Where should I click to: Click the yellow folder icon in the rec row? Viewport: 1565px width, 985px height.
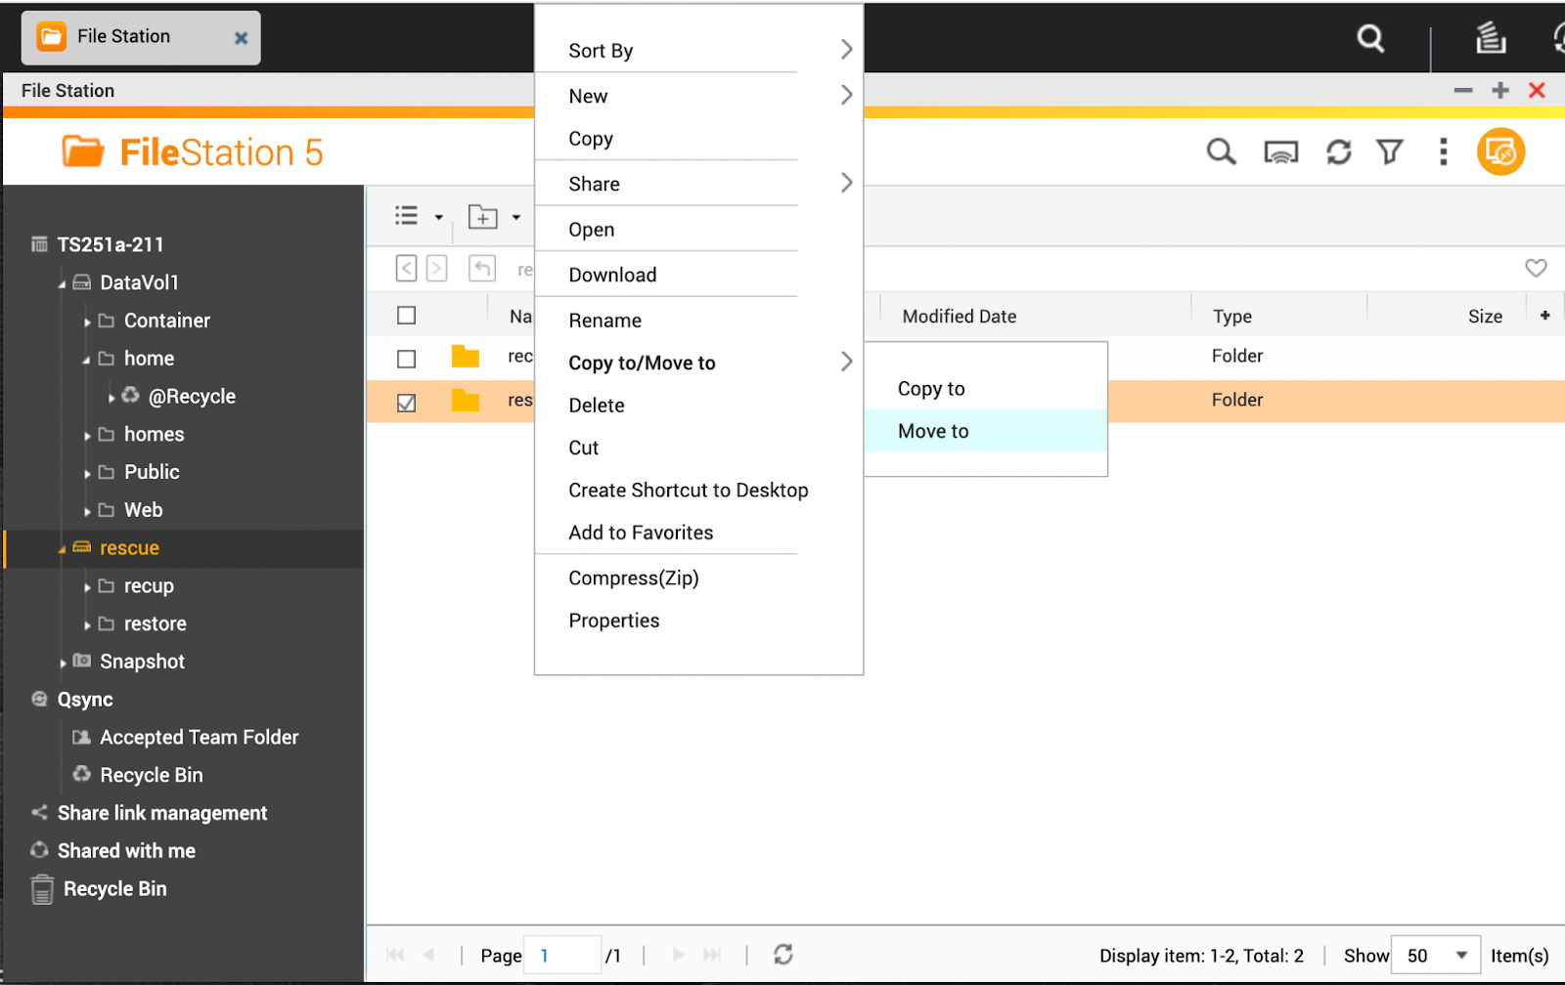[466, 357]
